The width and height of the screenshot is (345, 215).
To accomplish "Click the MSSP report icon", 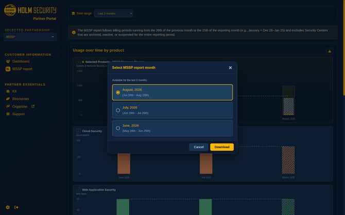I will [8, 69].
